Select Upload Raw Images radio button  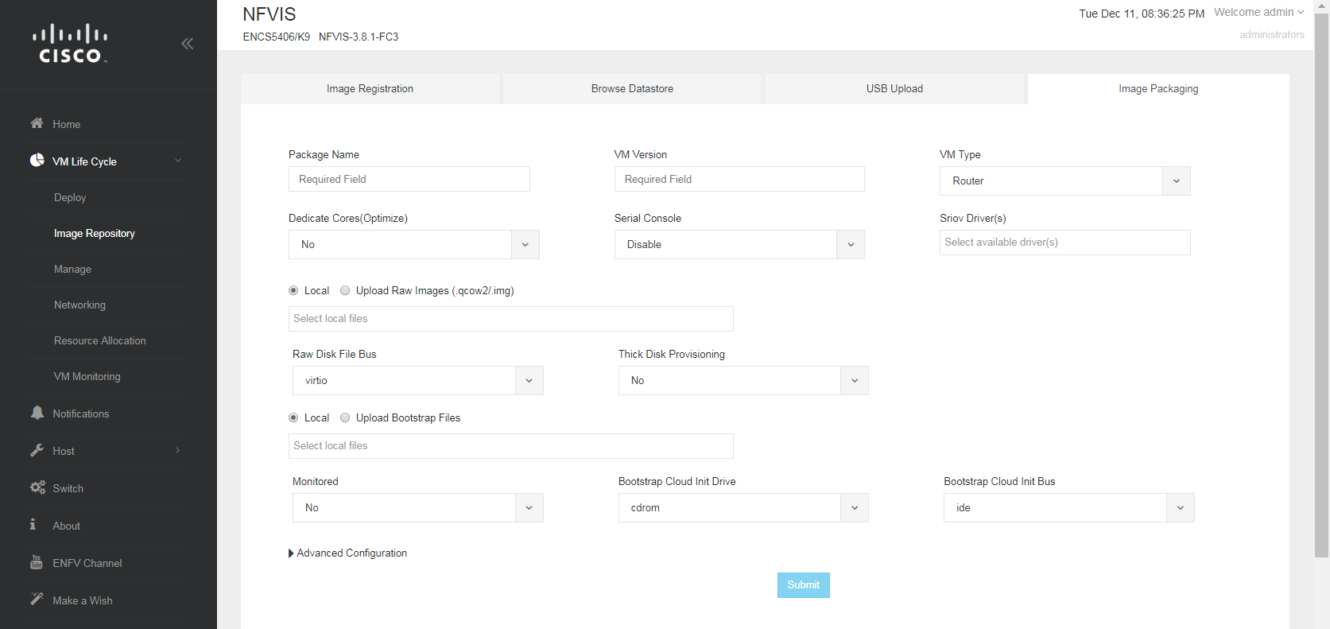pyautogui.click(x=345, y=291)
